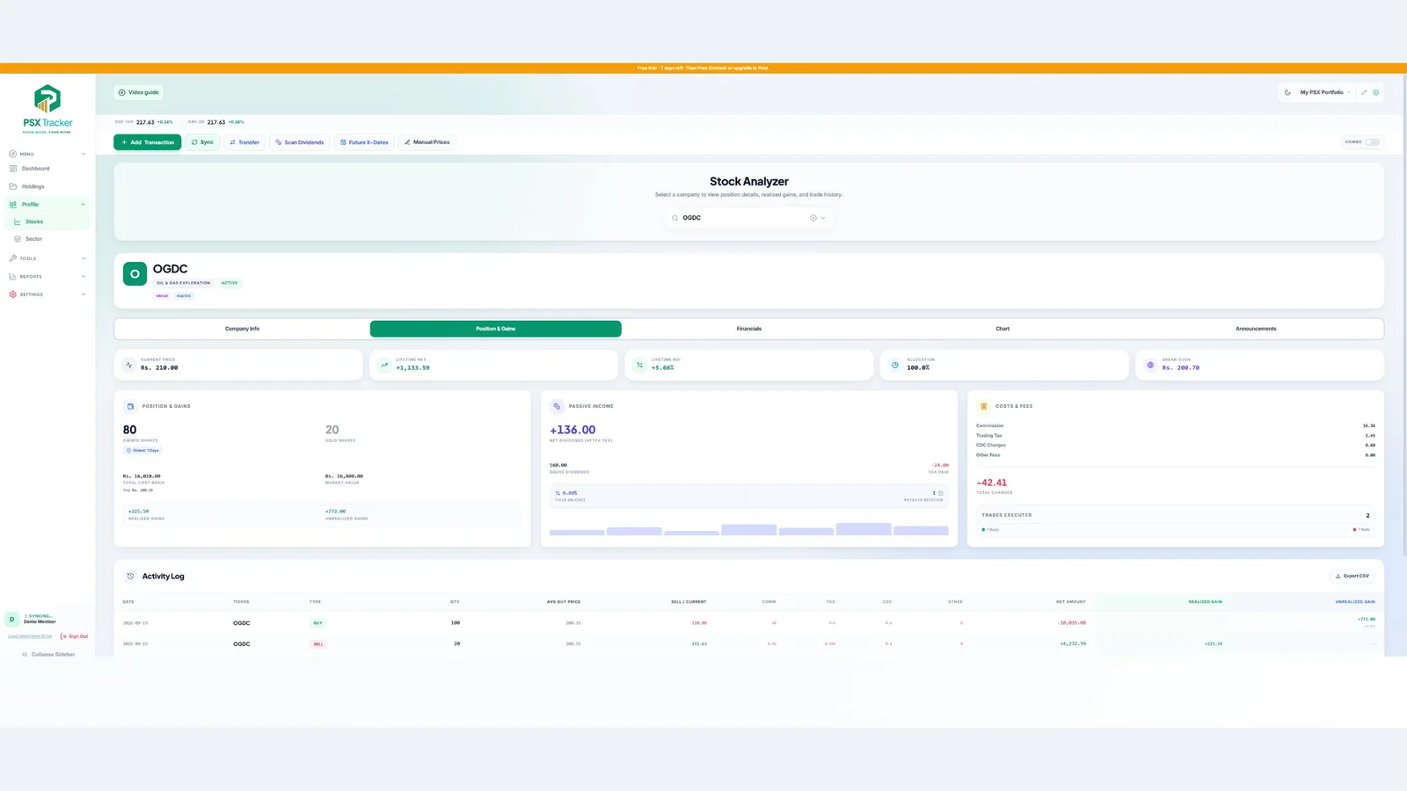The width and height of the screenshot is (1407, 791).
Task: Click the search magnifier icon
Action: click(x=674, y=218)
